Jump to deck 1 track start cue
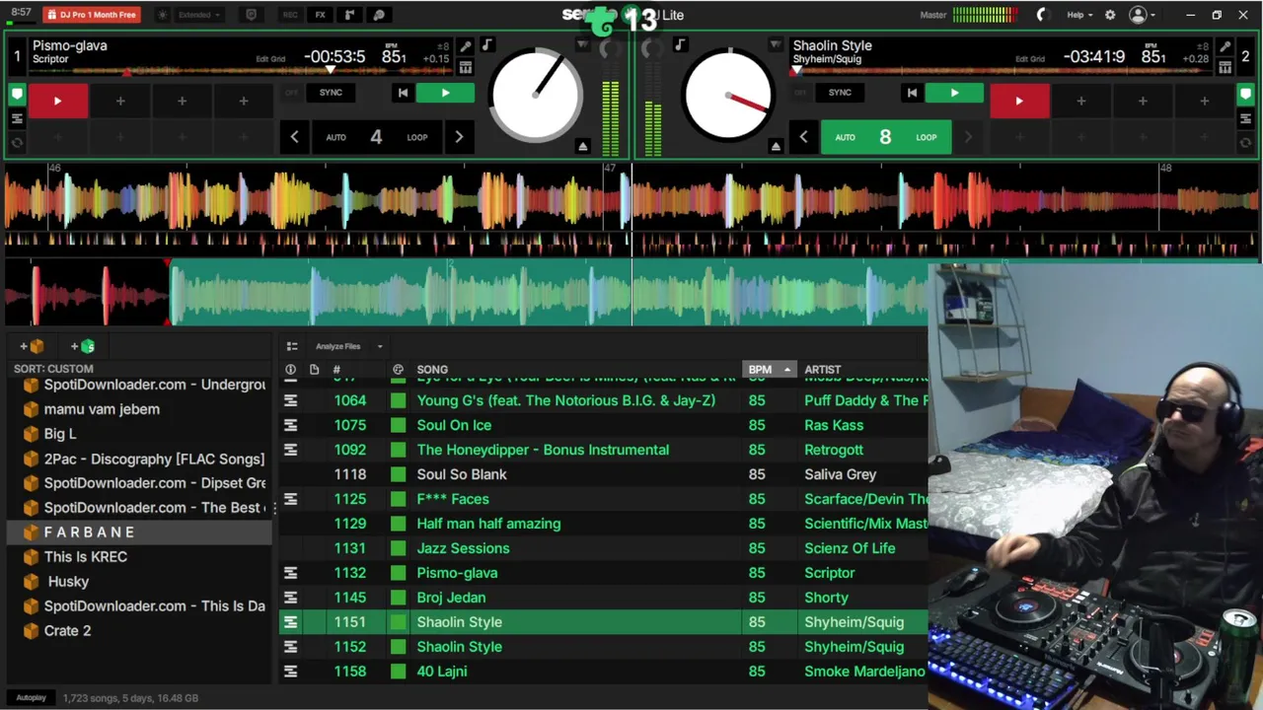 403,93
